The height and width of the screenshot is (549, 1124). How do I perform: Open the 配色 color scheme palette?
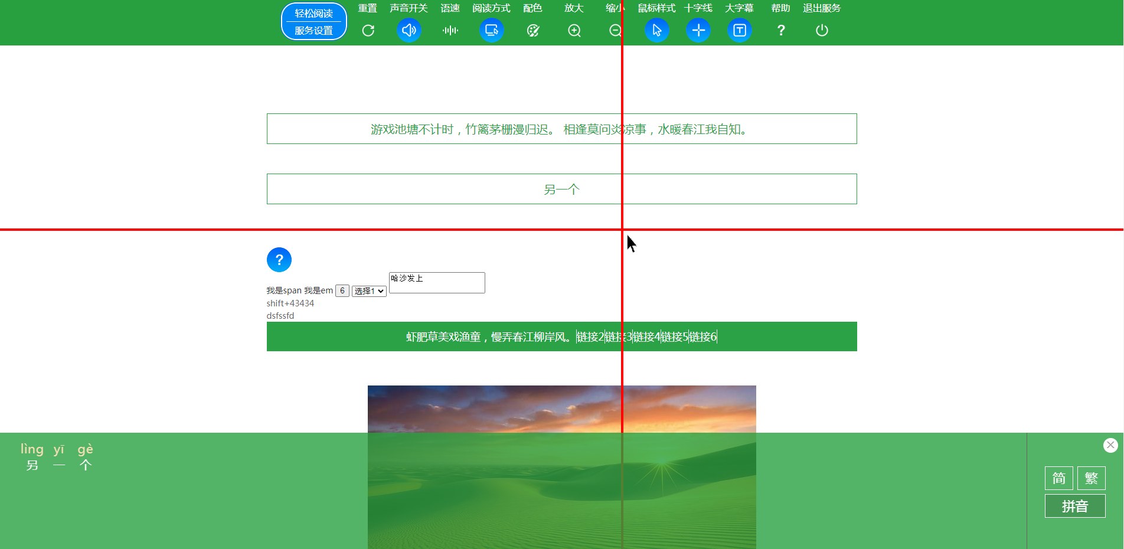click(x=533, y=30)
